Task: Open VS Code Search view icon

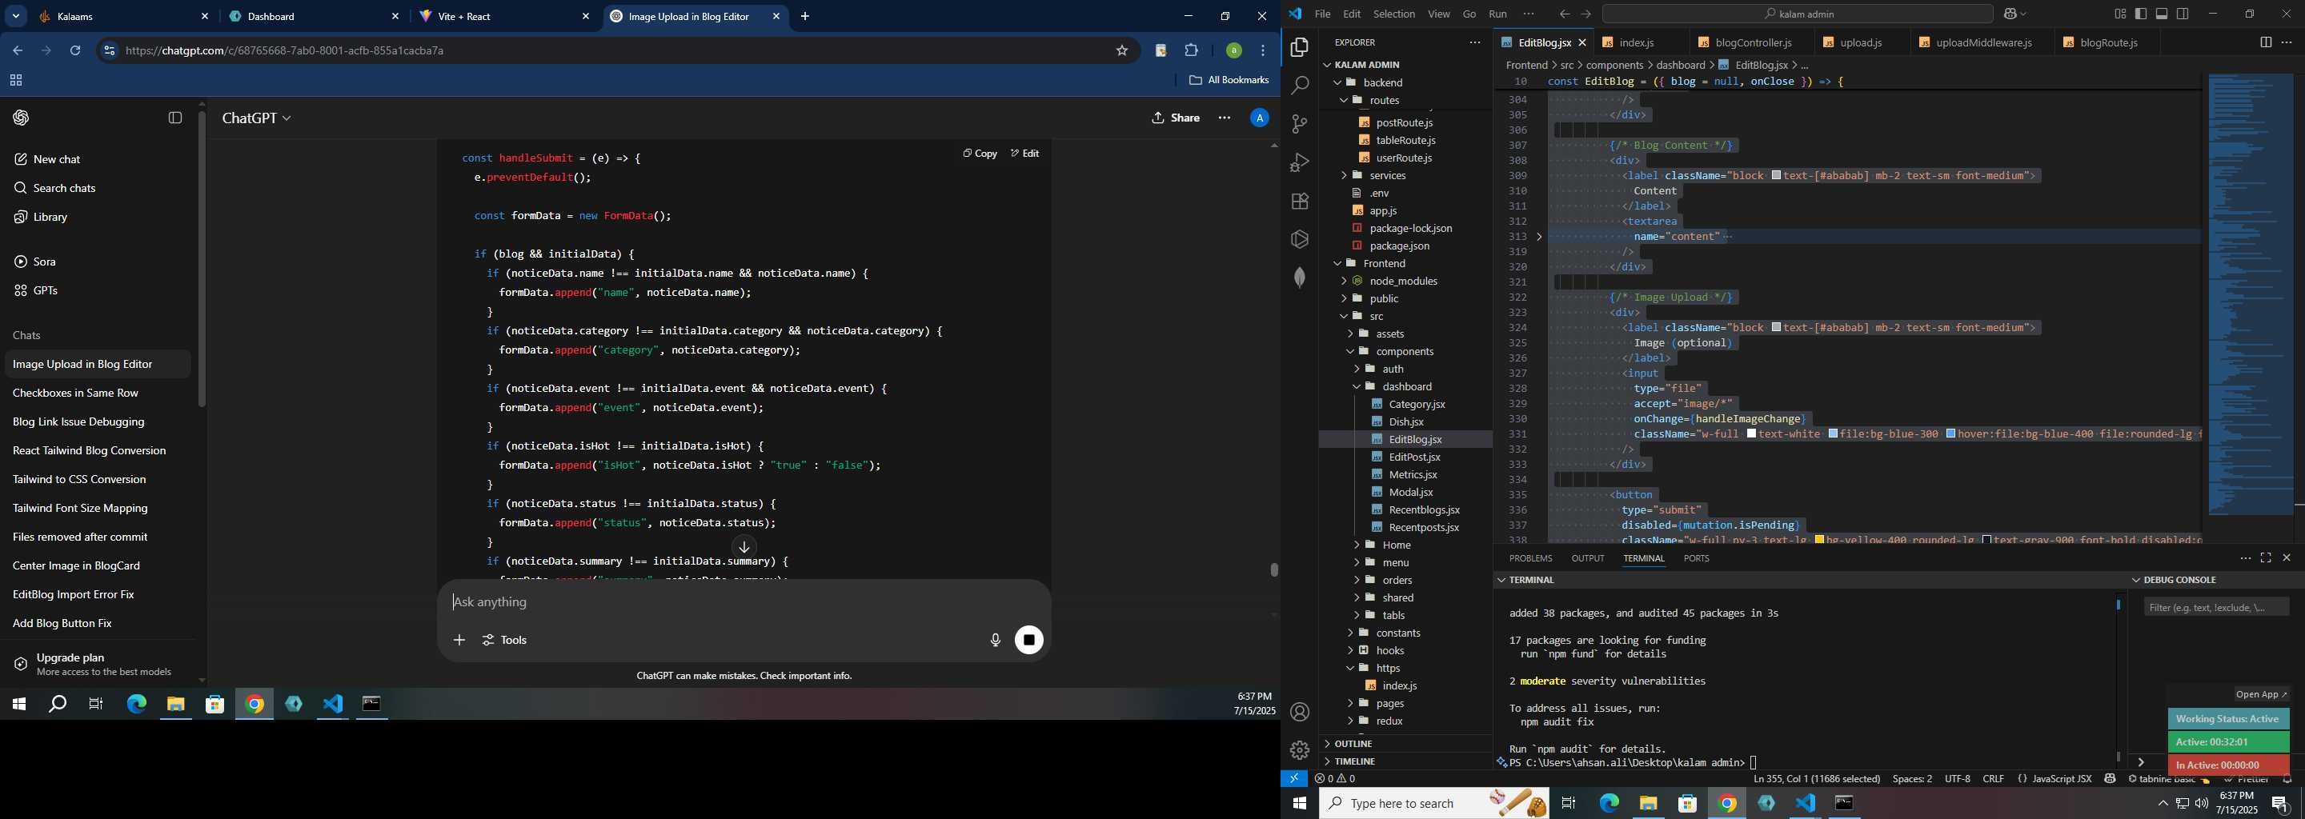Action: (x=1299, y=86)
